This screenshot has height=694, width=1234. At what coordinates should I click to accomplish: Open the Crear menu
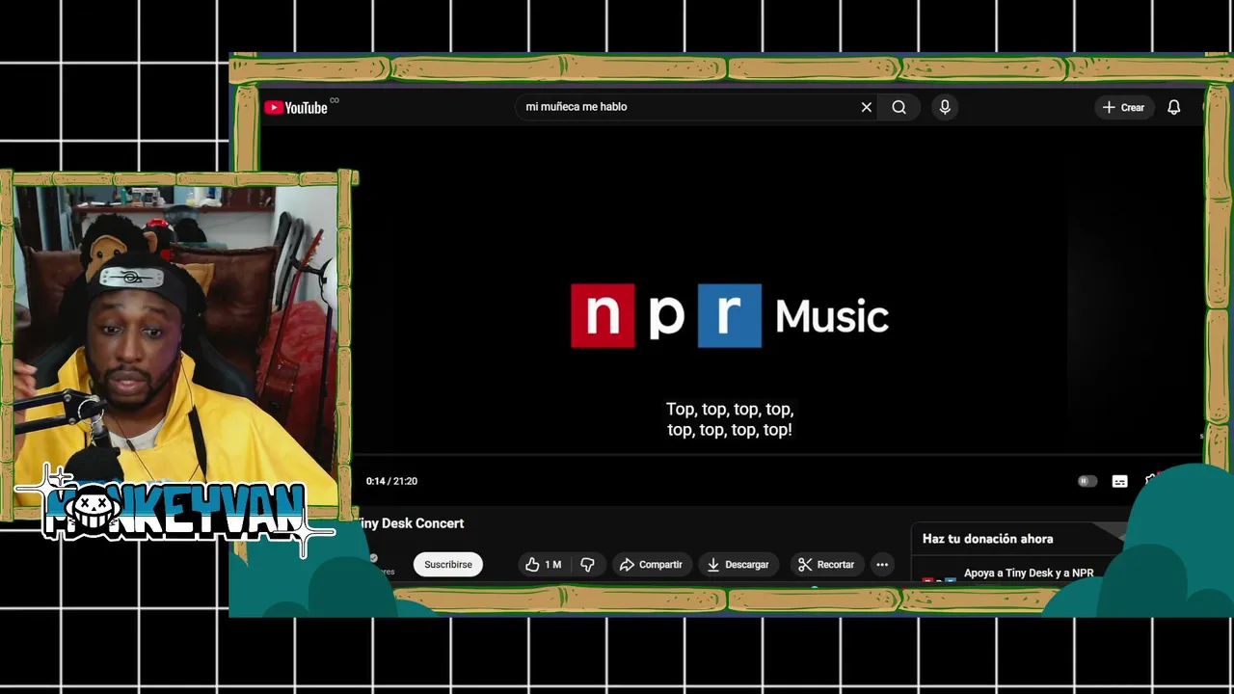point(1123,107)
